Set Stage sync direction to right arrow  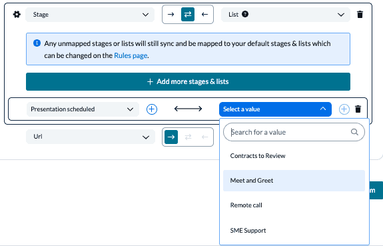[x=171, y=15]
